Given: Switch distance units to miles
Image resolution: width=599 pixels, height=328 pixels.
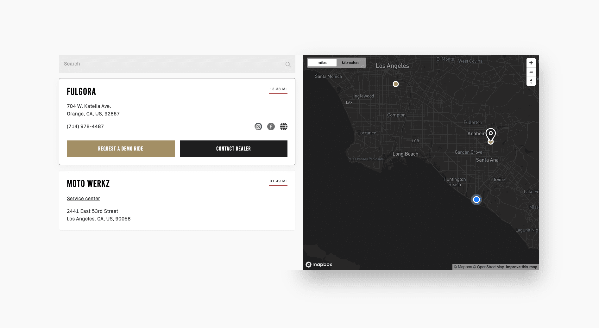Looking at the screenshot, I should coord(322,63).
